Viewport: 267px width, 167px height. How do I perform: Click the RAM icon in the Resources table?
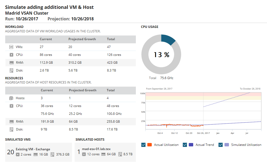point(11,121)
